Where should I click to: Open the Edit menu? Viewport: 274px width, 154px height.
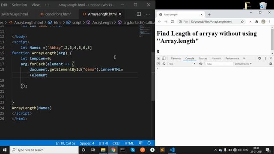click(4, 5)
